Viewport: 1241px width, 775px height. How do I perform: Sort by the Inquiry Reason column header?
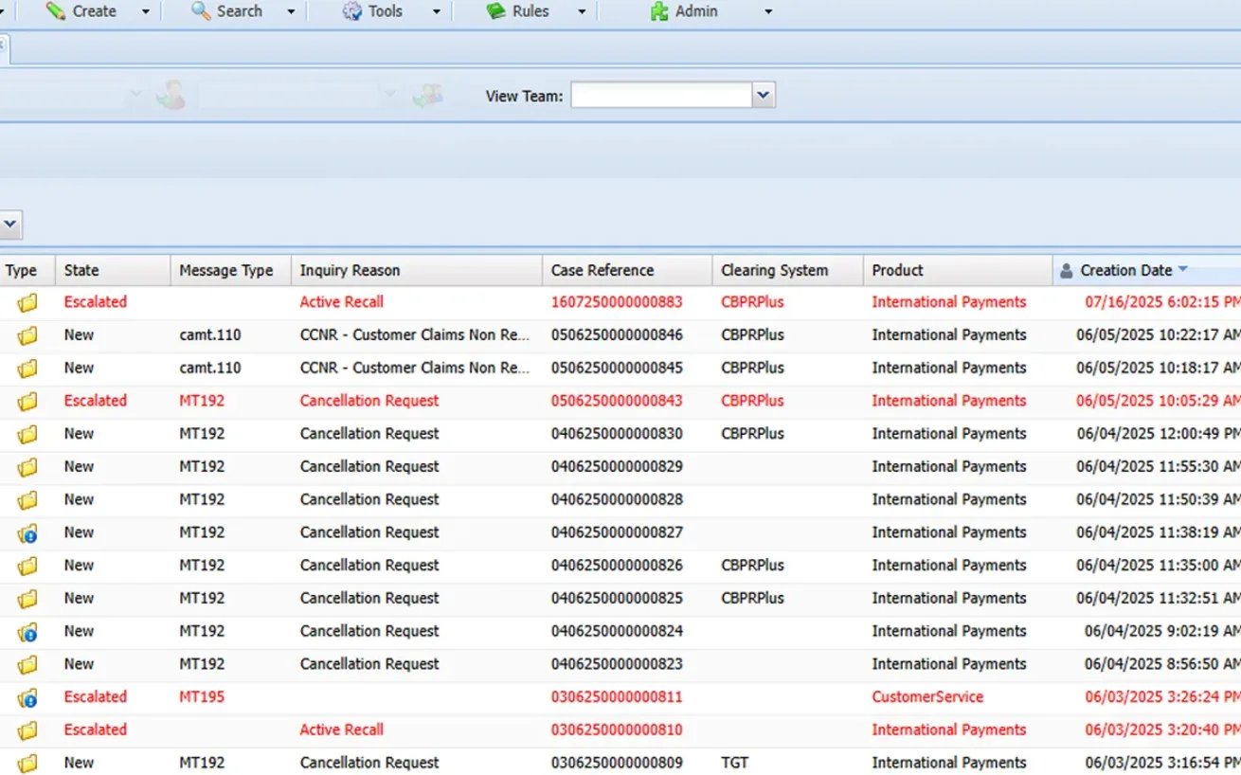[x=350, y=270]
